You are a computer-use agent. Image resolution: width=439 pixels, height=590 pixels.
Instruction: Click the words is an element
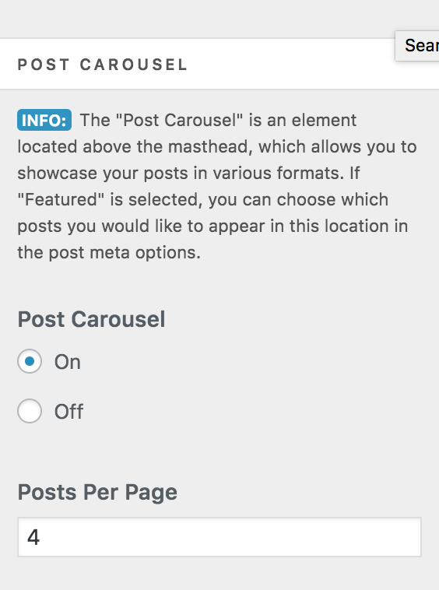pyautogui.click(x=303, y=121)
